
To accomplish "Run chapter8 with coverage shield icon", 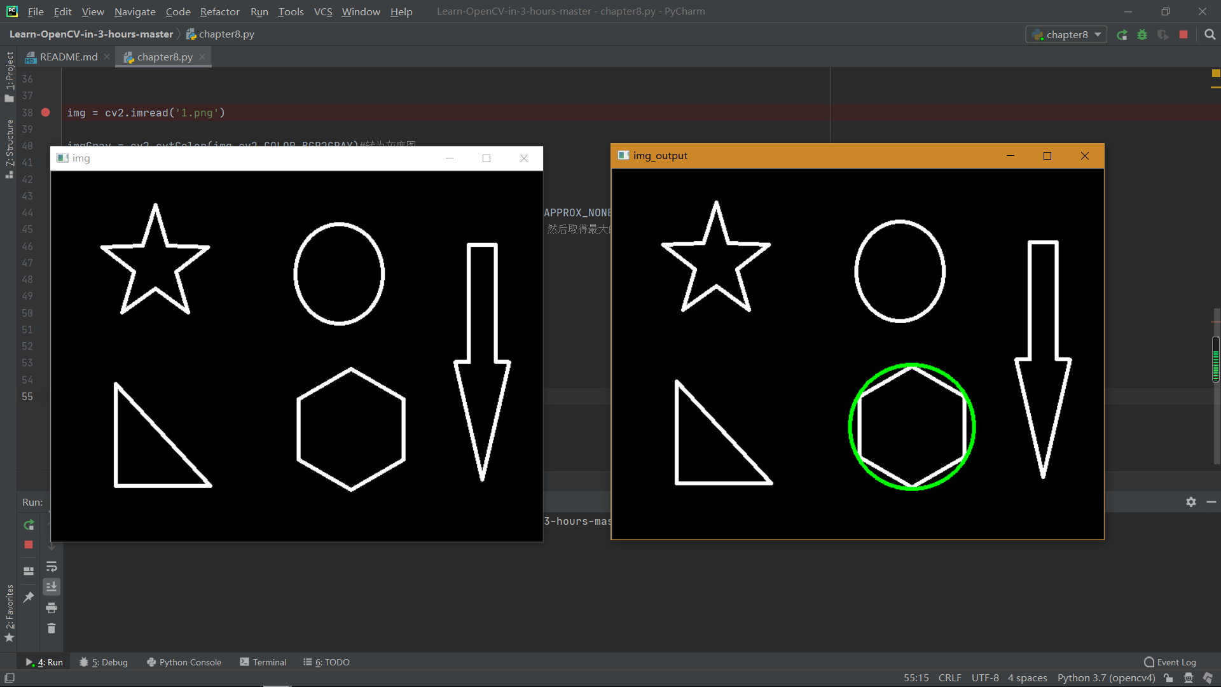I will pos(1164,34).
